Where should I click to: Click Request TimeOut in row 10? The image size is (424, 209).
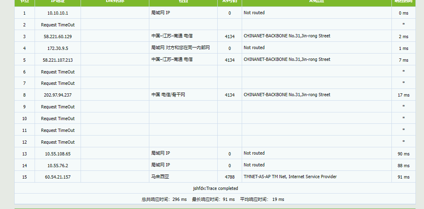coord(58,119)
